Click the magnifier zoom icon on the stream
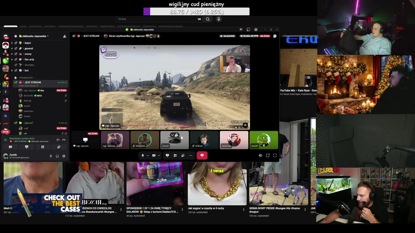This screenshot has width=415, height=233. (245, 125)
